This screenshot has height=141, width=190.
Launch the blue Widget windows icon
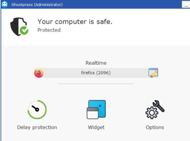96,110
